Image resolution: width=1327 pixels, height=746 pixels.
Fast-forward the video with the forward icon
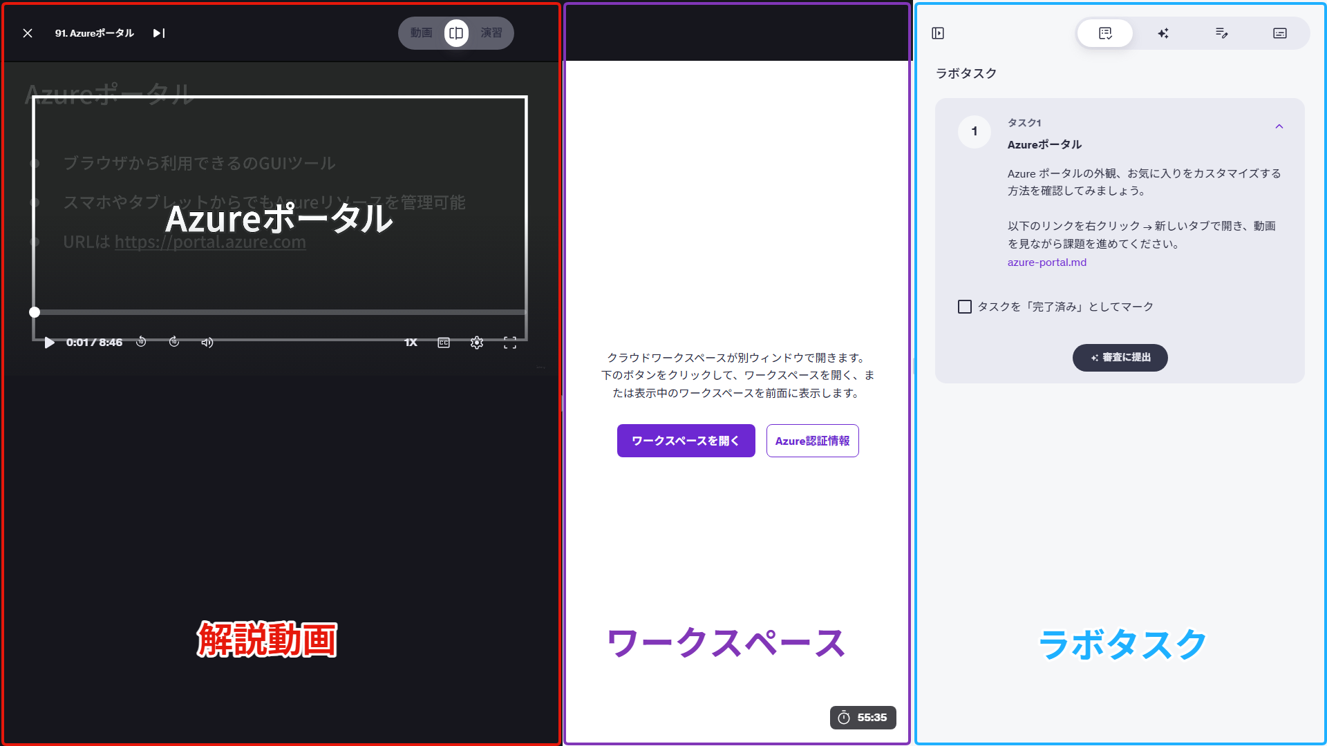tap(174, 342)
